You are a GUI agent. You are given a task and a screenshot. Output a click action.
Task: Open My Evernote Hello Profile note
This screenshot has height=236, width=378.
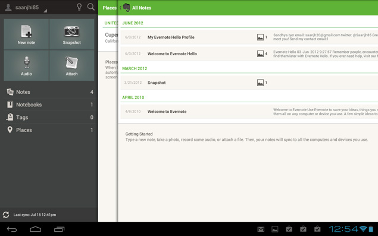click(249, 37)
